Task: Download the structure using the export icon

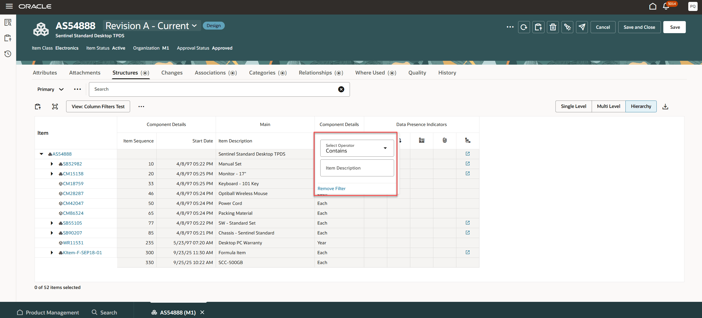Action: [666, 106]
